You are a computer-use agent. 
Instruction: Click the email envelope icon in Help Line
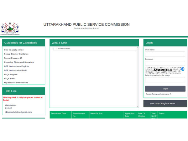(7, 112)
